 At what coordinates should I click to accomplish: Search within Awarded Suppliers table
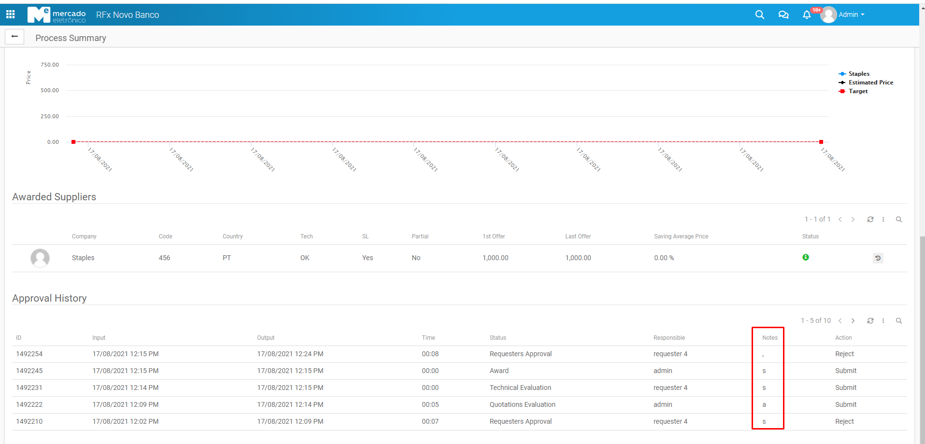click(x=898, y=219)
